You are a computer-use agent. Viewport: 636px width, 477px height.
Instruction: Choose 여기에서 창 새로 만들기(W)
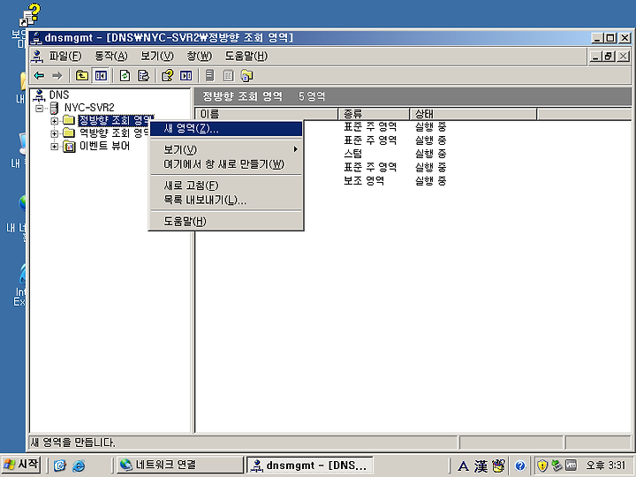[x=226, y=164]
